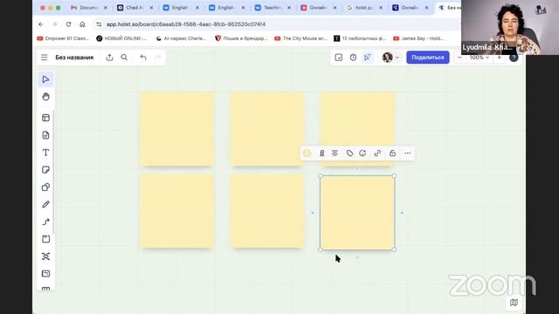This screenshot has width=559, height=314.
Task: Open the templates layout tool
Action: pos(45,118)
